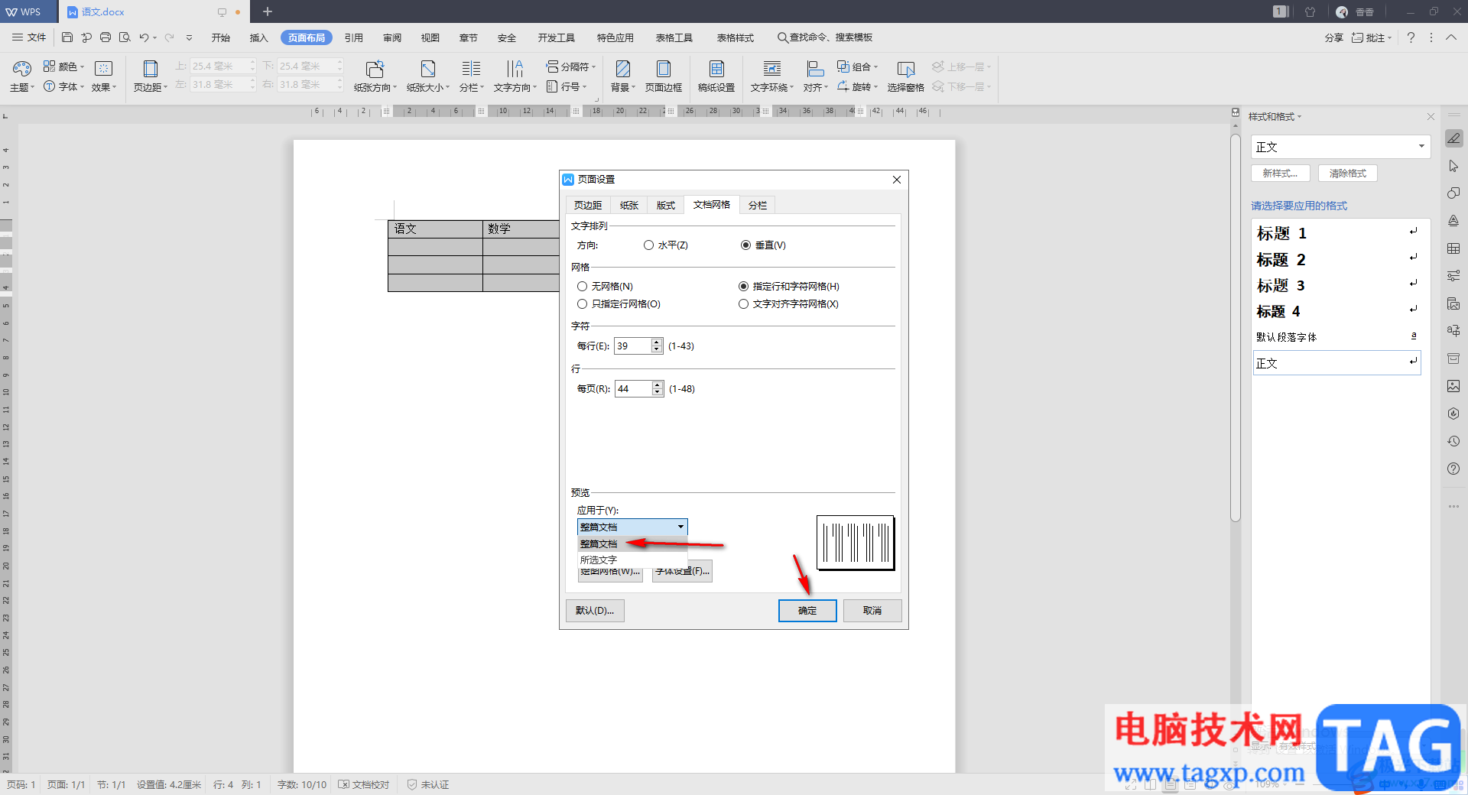This screenshot has height=795, width=1468.
Task: Switch to the 分栏 dialog tab
Action: tap(758, 205)
